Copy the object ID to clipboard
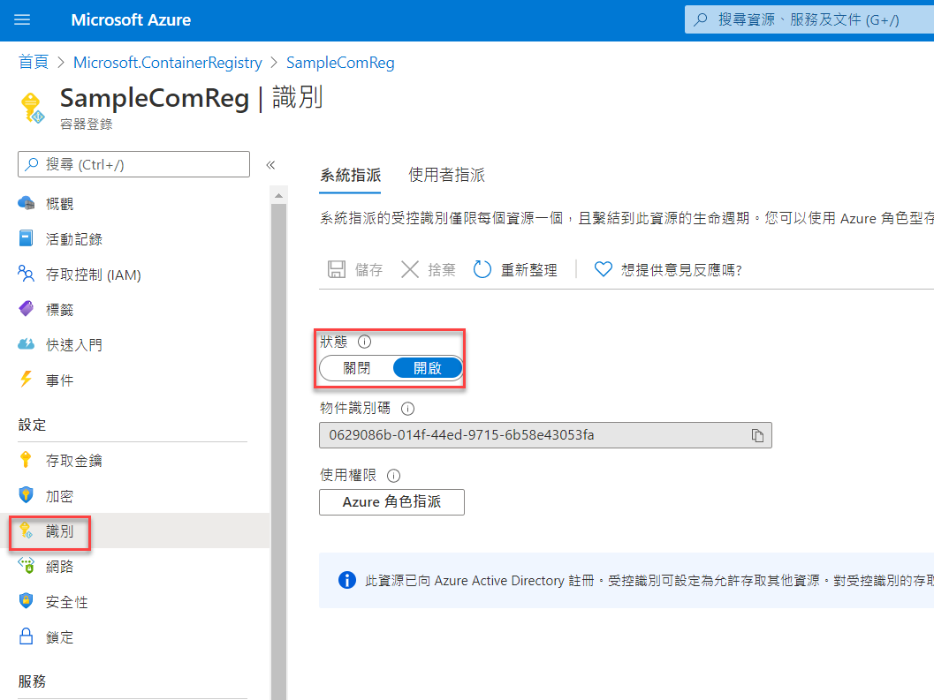 click(x=757, y=435)
